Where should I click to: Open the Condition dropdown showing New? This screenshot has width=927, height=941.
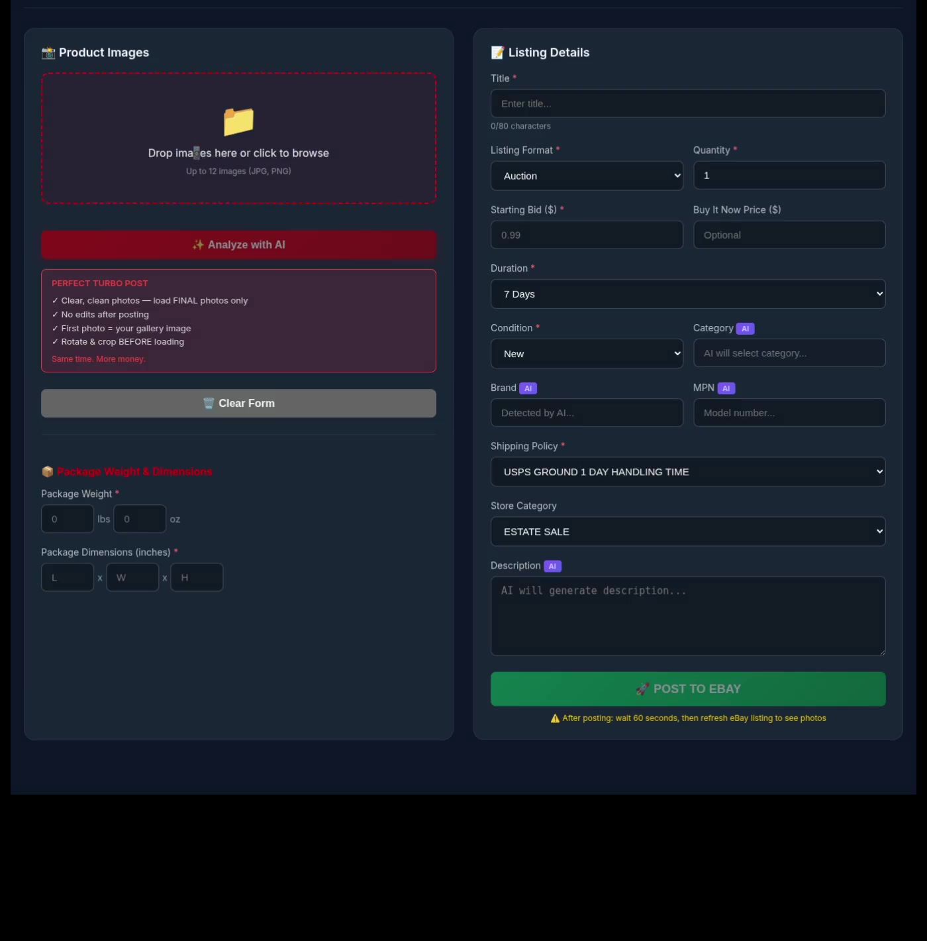tap(587, 354)
